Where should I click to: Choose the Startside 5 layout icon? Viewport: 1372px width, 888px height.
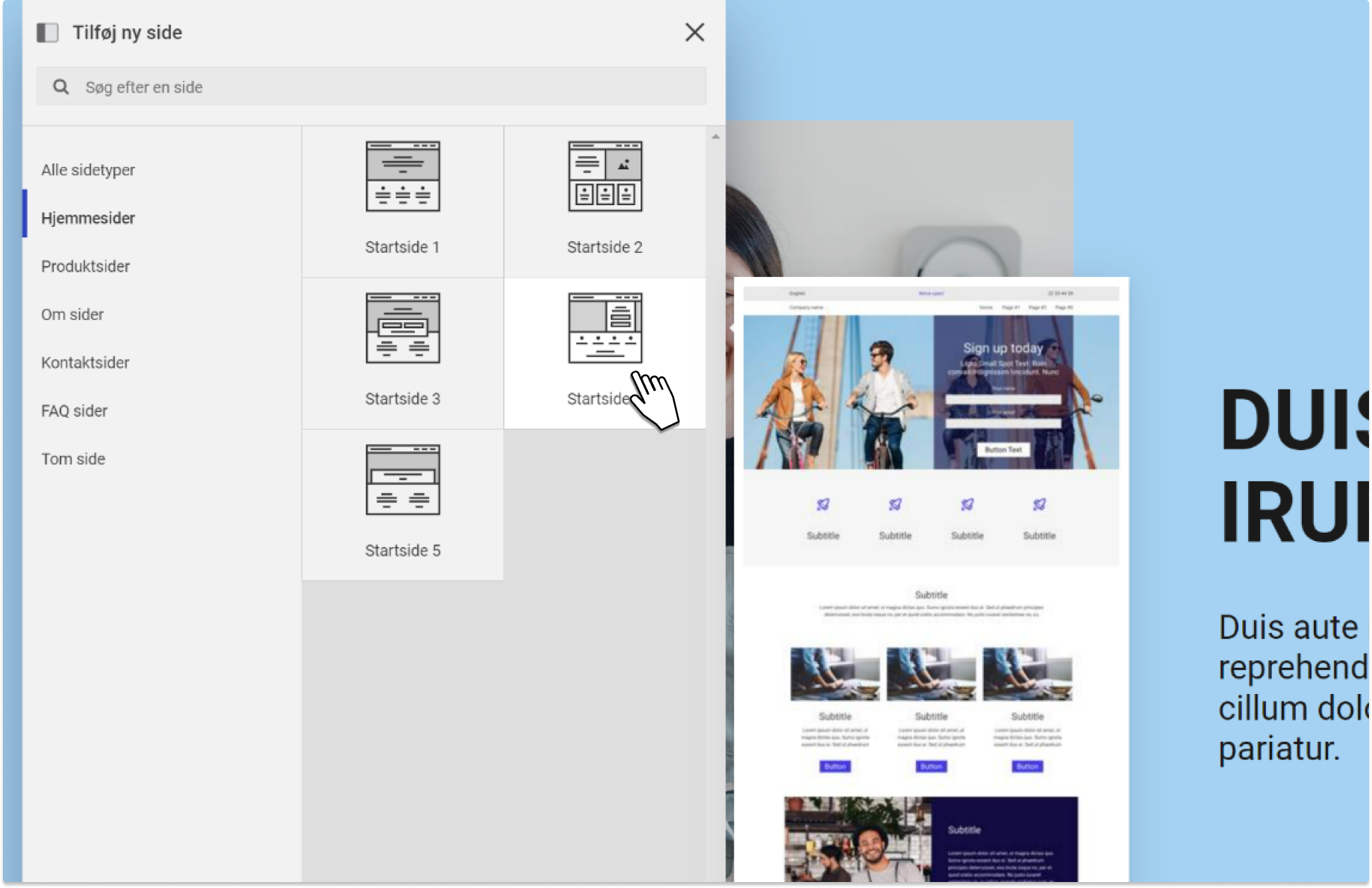[x=402, y=480]
